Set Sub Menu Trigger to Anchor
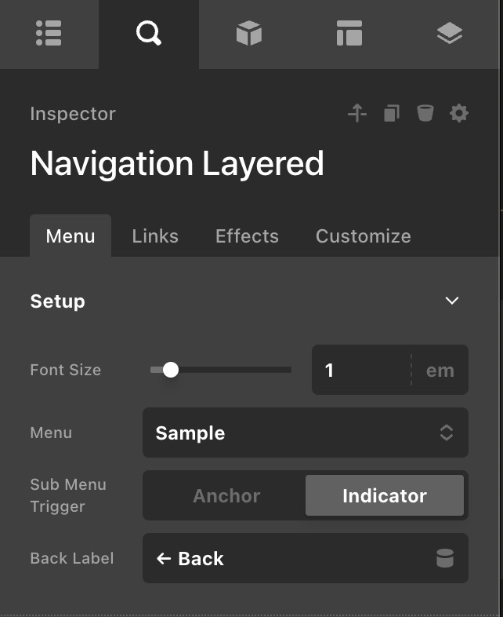503x617 pixels. [x=226, y=495]
